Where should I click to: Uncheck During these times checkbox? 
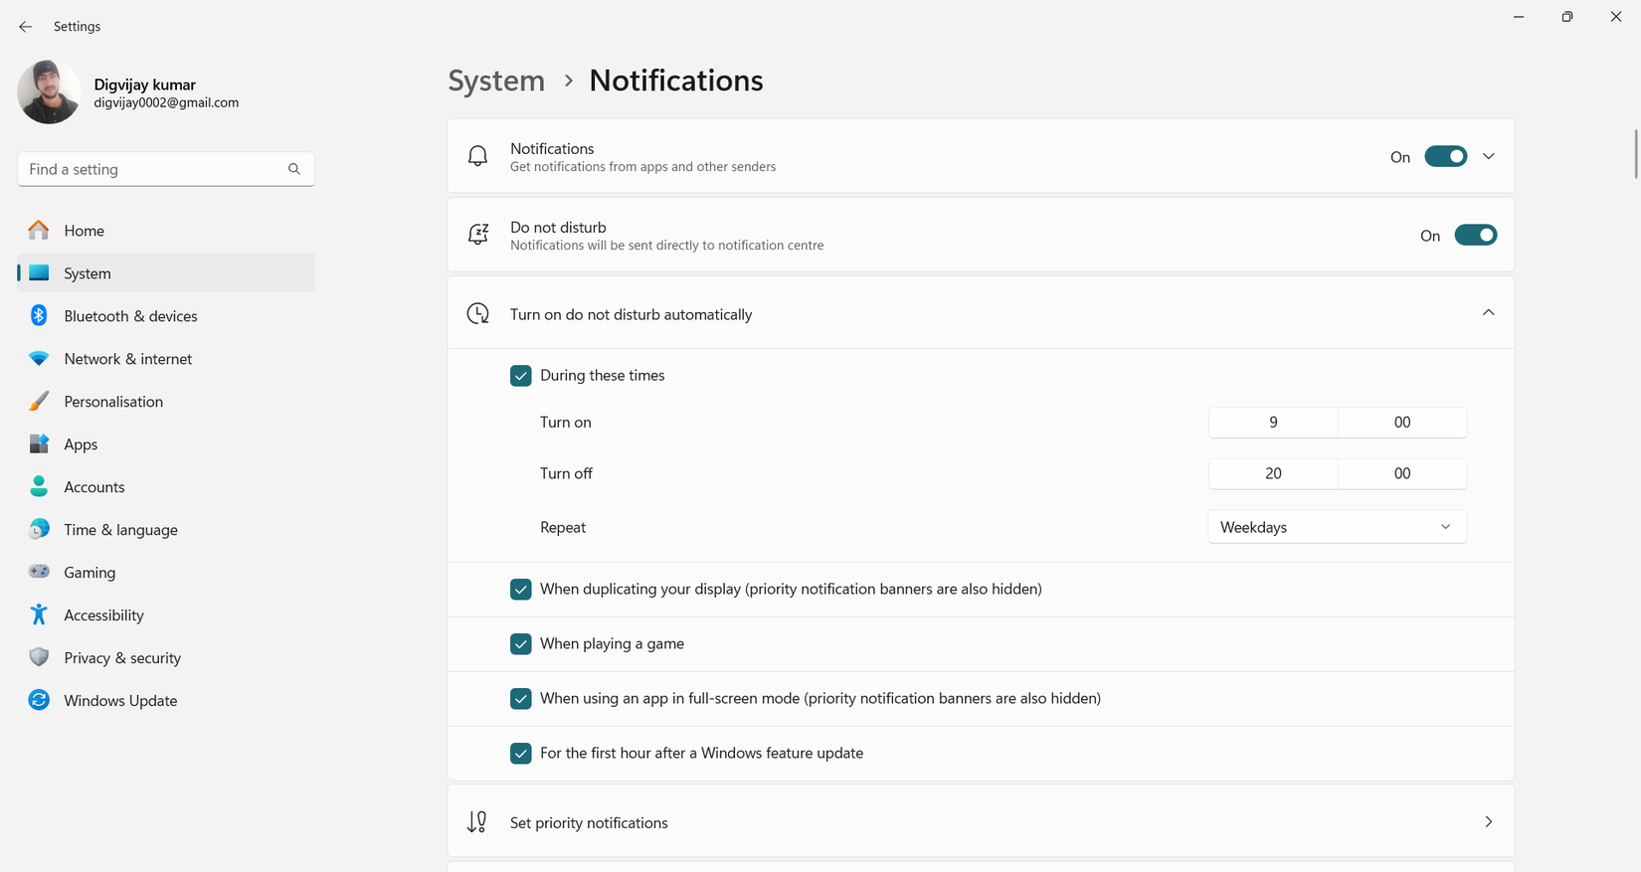tap(520, 376)
